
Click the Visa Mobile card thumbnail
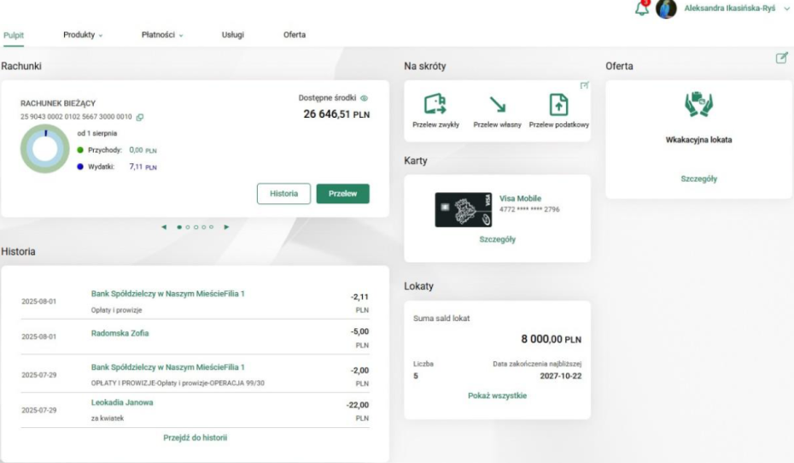463,209
